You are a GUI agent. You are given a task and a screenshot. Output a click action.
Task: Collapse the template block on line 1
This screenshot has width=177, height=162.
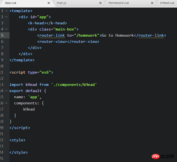click(x=6, y=11)
